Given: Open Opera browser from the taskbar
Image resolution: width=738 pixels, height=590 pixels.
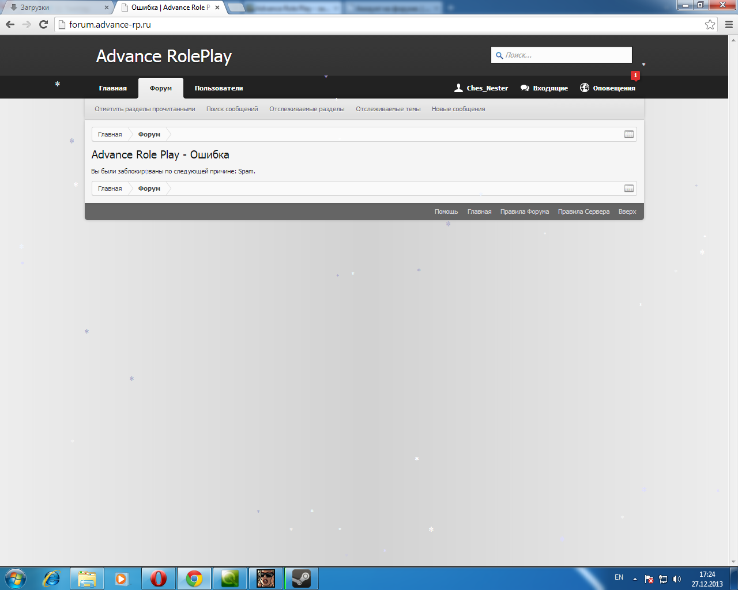Looking at the screenshot, I should pos(159,578).
